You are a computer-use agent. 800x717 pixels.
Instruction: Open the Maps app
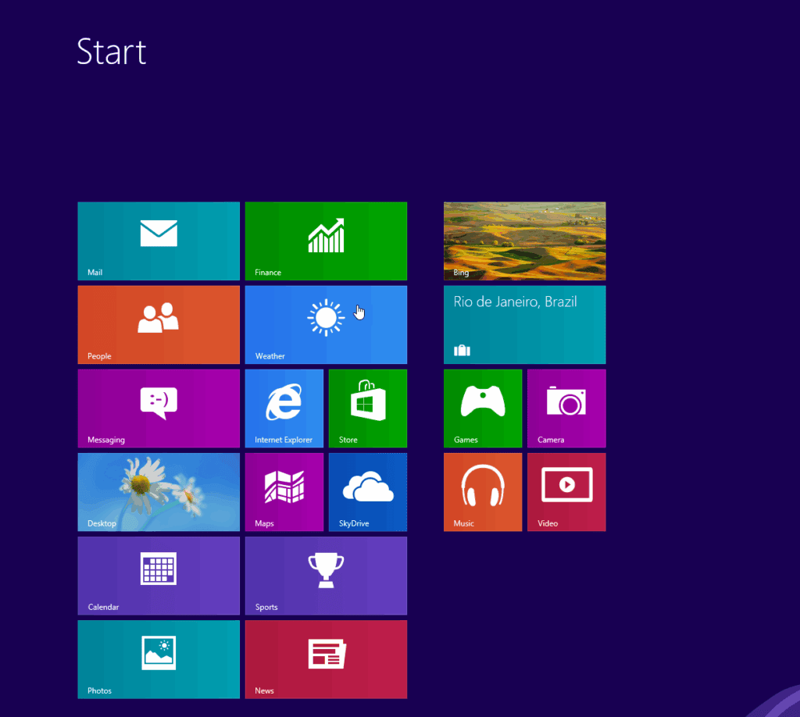coord(284,491)
